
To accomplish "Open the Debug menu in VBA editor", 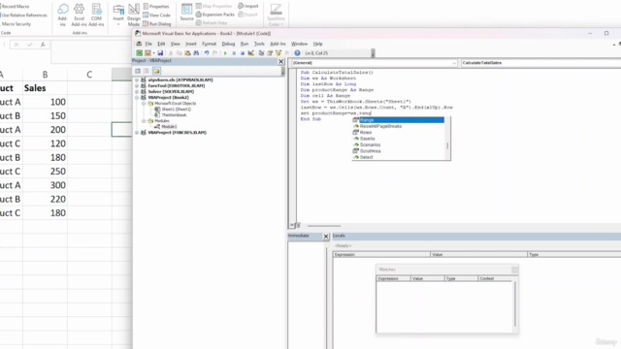I will pos(228,44).
